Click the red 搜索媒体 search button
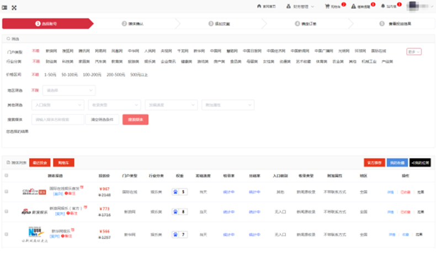The height and width of the screenshot is (265, 436). coord(135,119)
